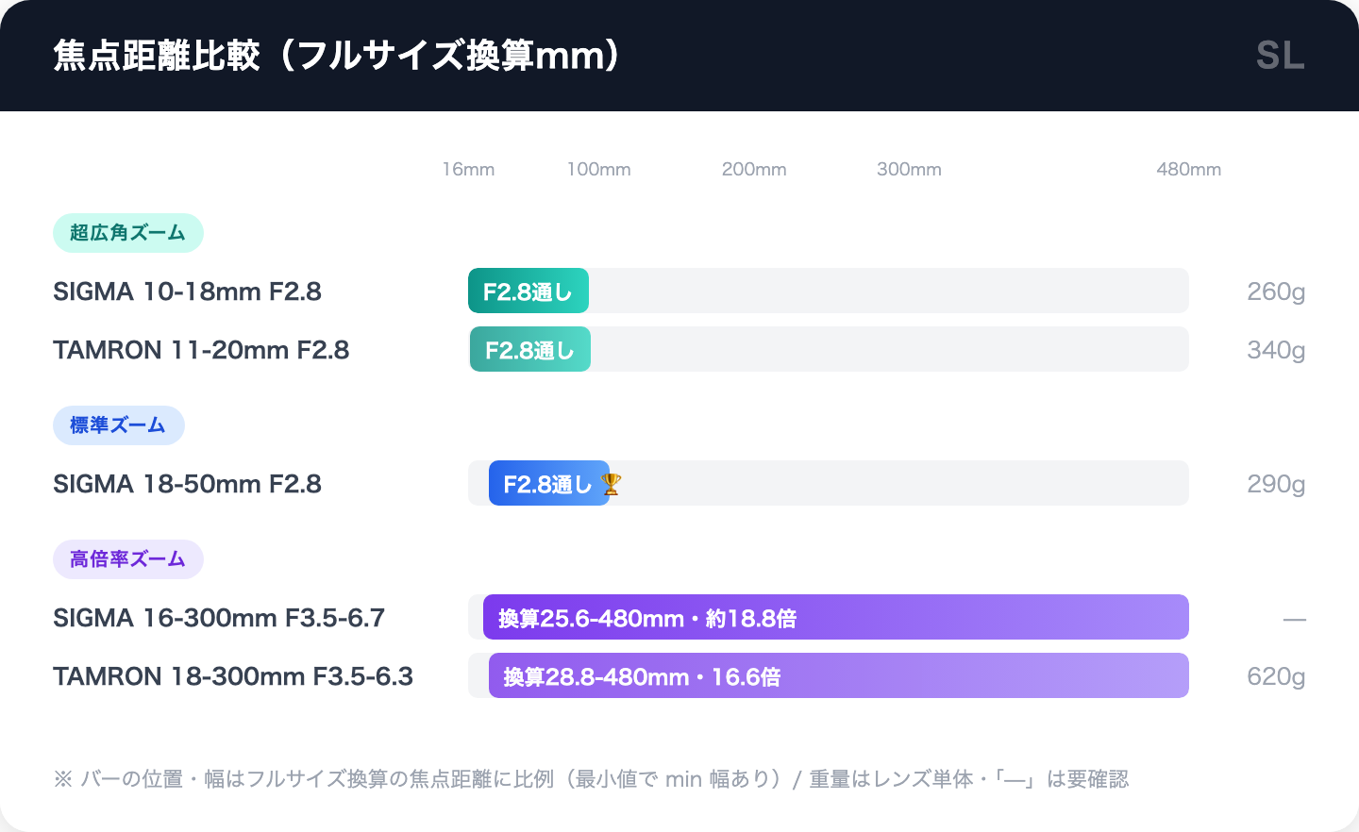Click the 260g weight value

click(x=1276, y=291)
